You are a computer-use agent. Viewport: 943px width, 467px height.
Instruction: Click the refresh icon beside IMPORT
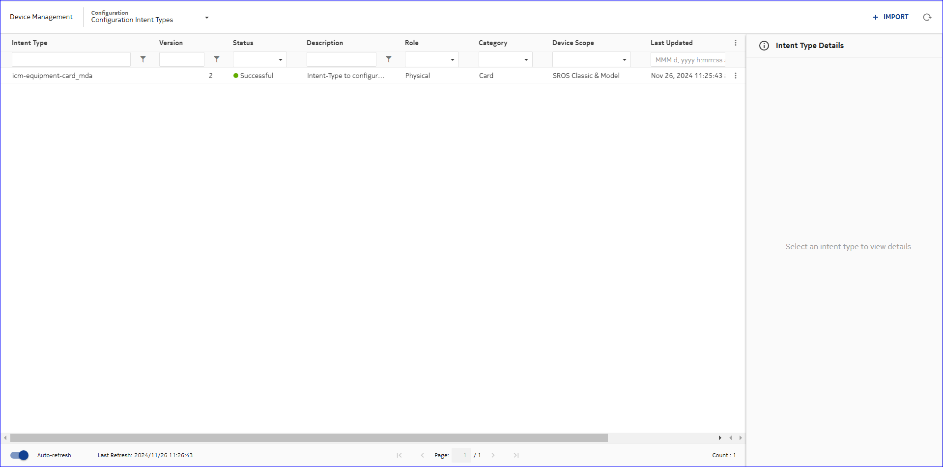[x=927, y=17]
